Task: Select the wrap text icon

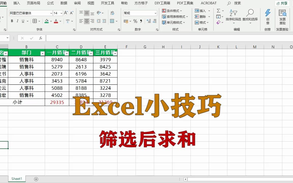Action: (112, 13)
